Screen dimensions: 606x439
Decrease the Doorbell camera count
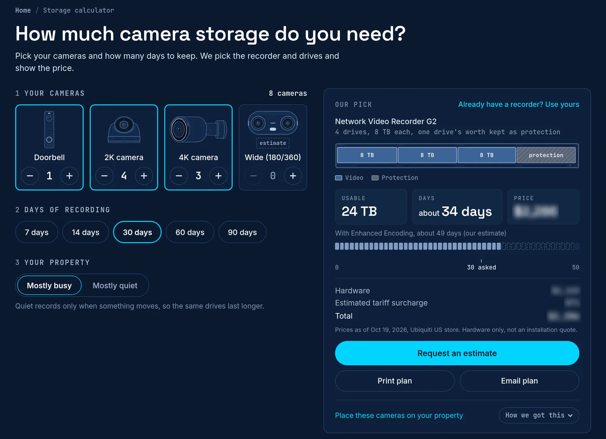point(30,176)
